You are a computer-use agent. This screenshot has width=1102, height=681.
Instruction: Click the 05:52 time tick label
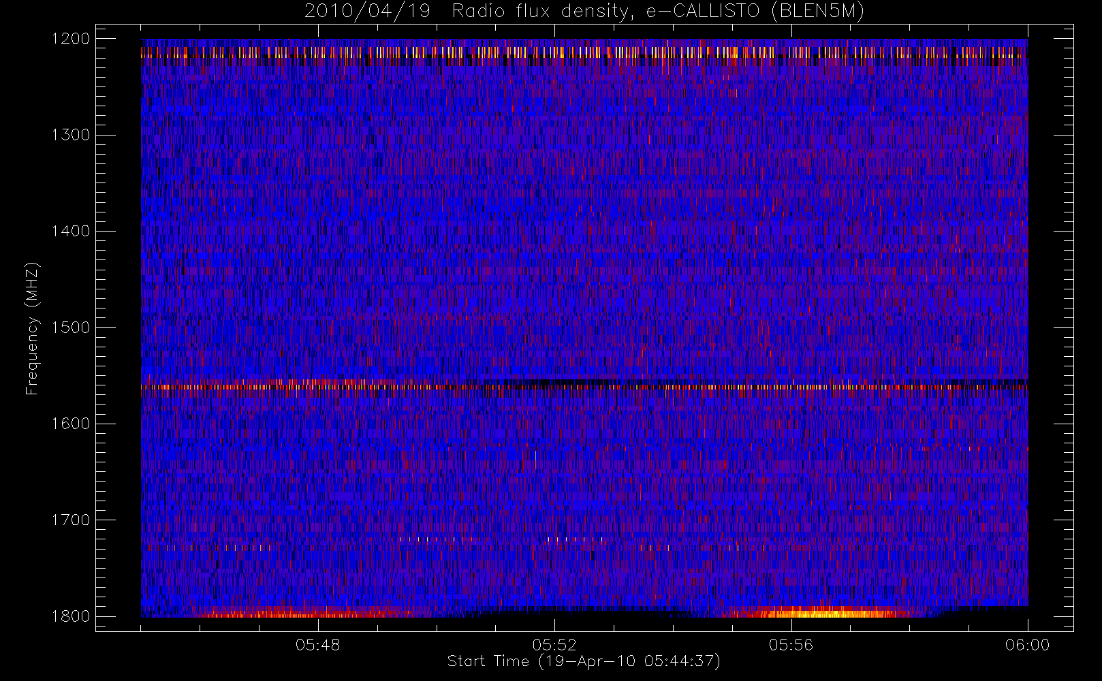[x=554, y=645]
